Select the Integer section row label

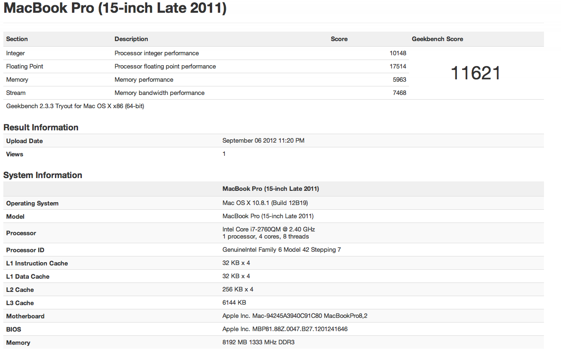pyautogui.click(x=15, y=53)
